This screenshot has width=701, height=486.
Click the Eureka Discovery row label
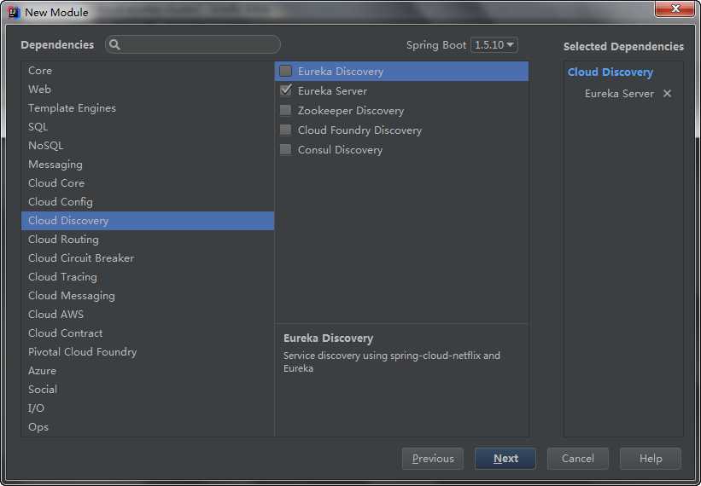click(x=341, y=72)
